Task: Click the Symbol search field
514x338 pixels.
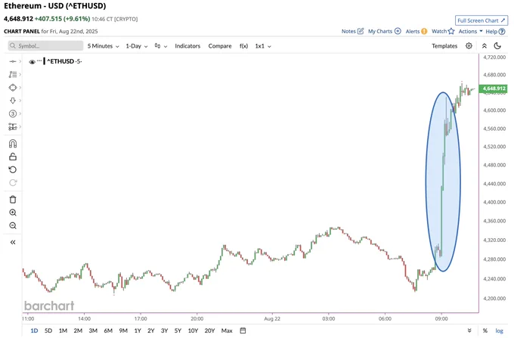Action: tap(45, 46)
